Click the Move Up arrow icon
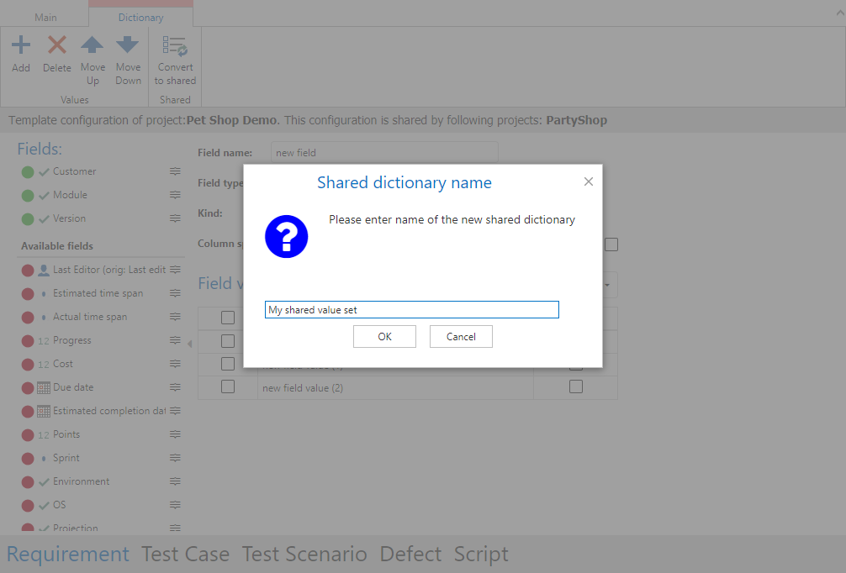 93,45
